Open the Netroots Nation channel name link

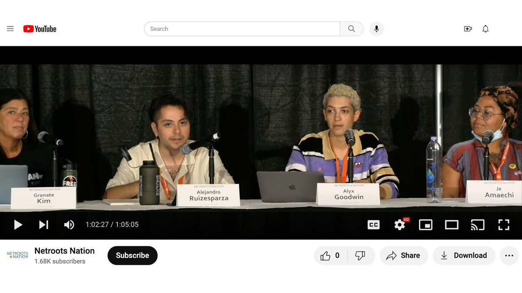64,251
